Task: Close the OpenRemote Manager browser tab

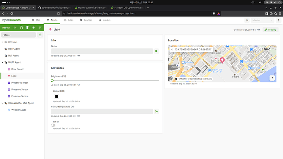Action: (x=34, y=7)
